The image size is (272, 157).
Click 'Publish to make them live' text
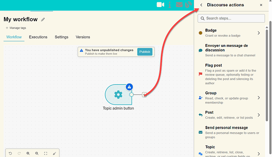[x=101, y=54]
